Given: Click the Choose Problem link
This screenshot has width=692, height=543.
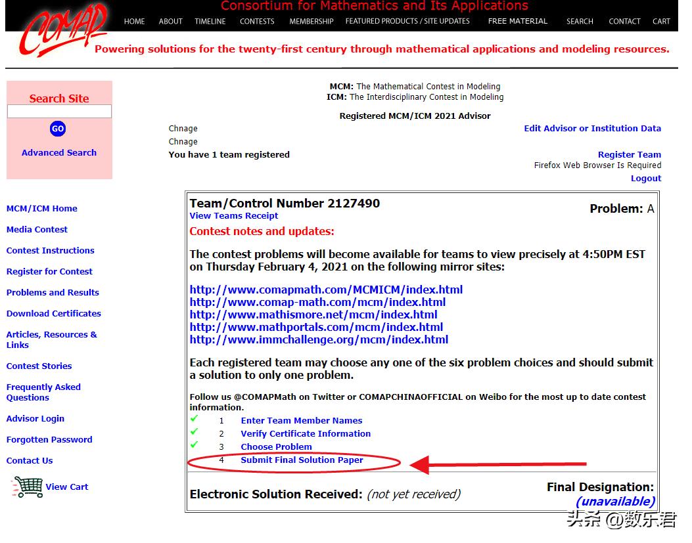Looking at the screenshot, I should coord(276,447).
